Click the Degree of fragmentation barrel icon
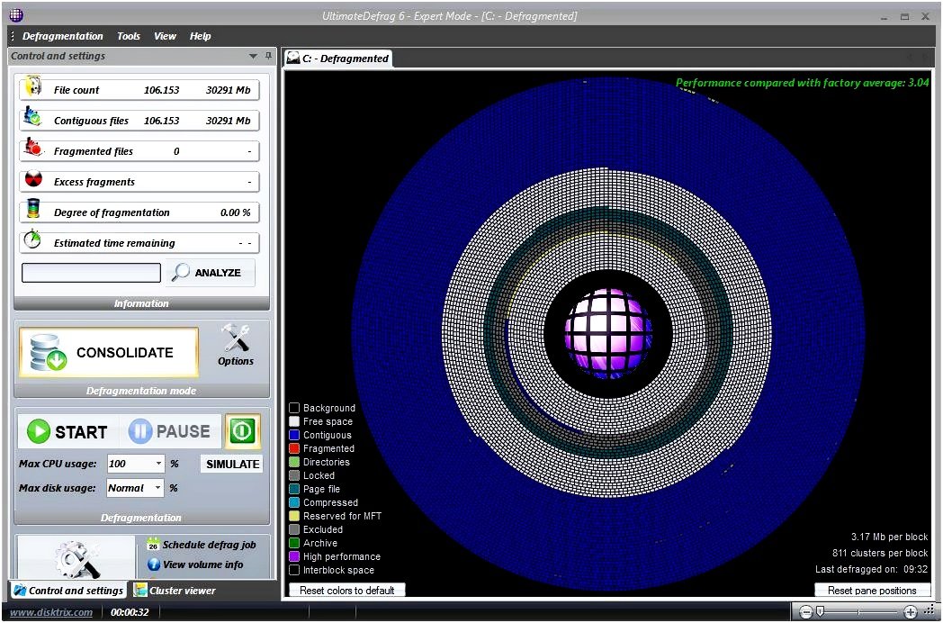The width and height of the screenshot is (943, 623). (x=33, y=210)
